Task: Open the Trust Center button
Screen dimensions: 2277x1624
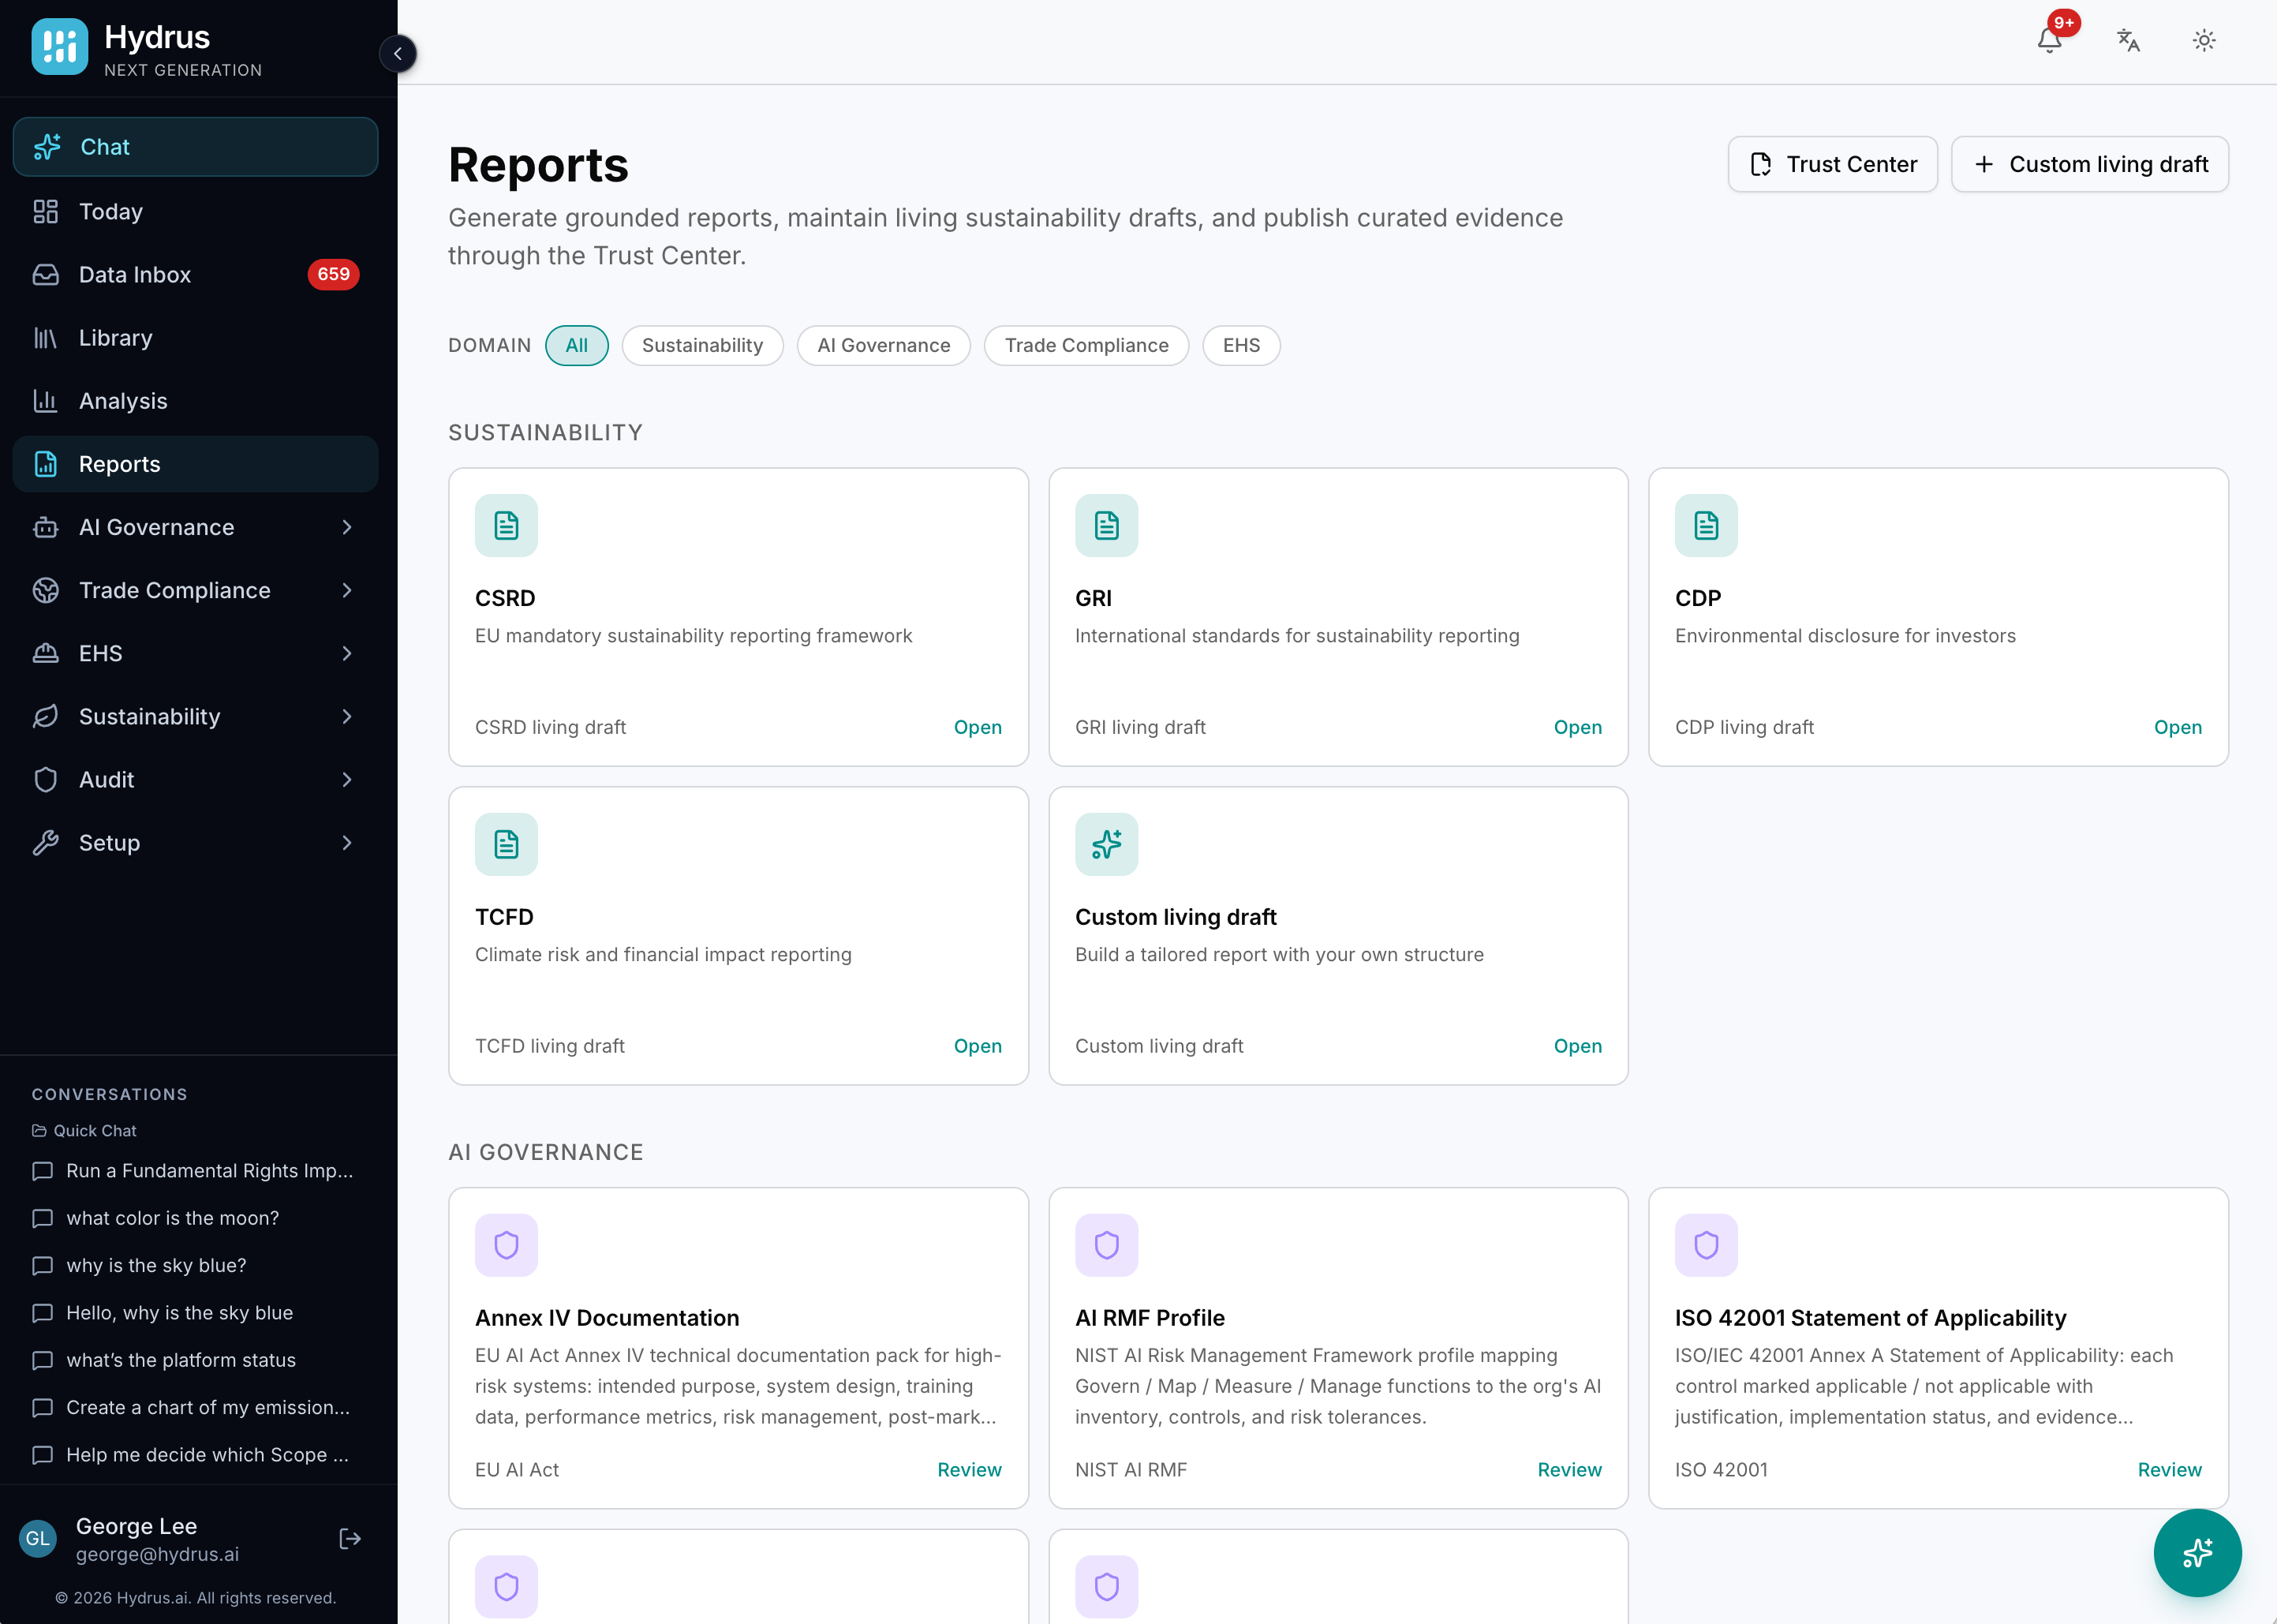Action: pyautogui.click(x=1832, y=164)
